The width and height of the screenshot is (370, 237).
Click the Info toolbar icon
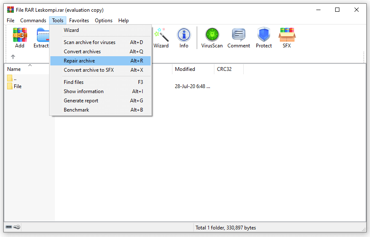coord(184,38)
